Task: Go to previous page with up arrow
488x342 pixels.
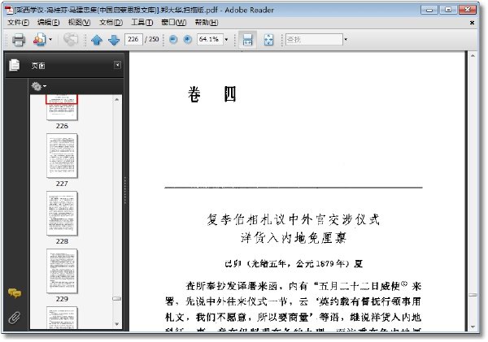Action: click(97, 40)
